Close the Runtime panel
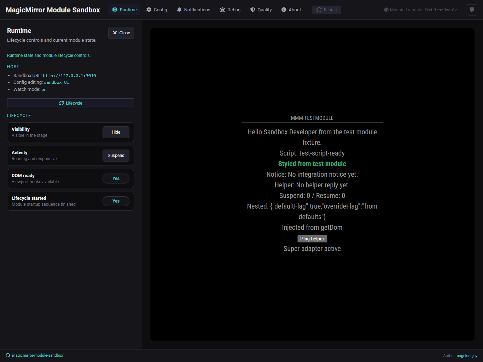Image resolution: width=483 pixels, height=362 pixels. click(x=121, y=33)
